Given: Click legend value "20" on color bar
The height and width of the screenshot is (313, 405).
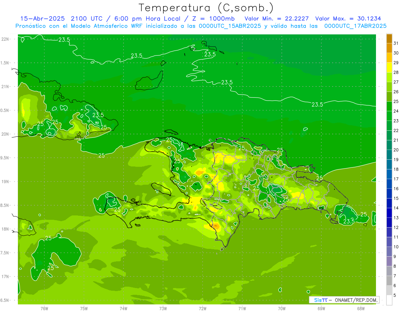Looking at the screenshot, I should tap(396, 150).
